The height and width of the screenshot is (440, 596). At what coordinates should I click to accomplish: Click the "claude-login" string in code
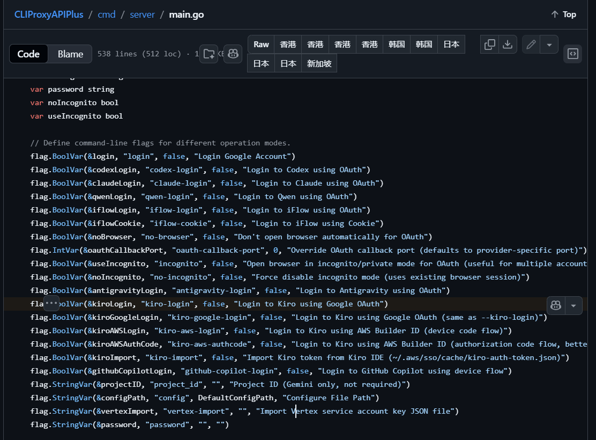point(181,183)
